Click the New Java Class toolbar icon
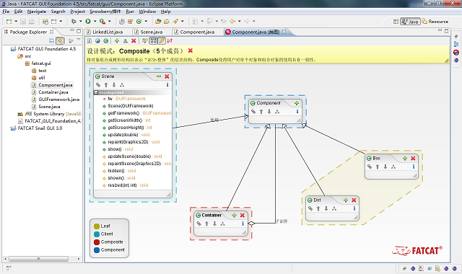This screenshot has width=462, height=274. pos(139,21)
